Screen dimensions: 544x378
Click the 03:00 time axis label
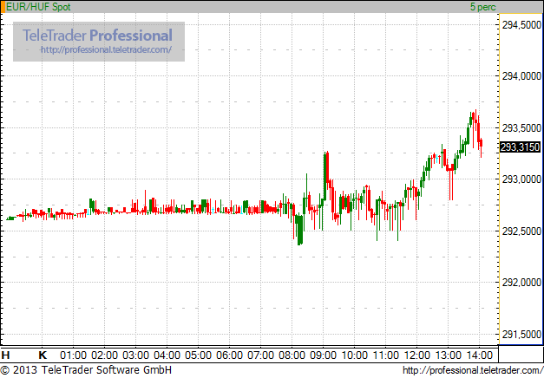click(135, 355)
